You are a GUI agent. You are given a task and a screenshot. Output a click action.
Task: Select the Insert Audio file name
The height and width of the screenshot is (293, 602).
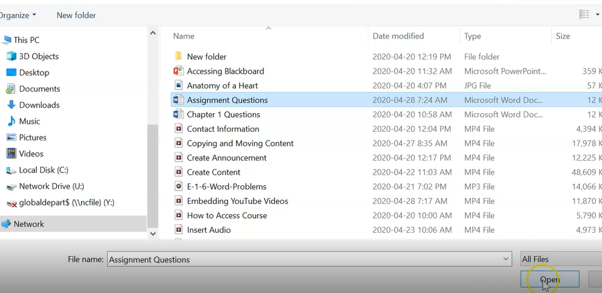point(209,230)
